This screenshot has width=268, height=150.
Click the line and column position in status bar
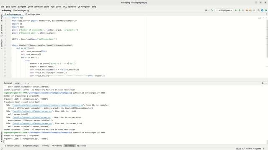point(238,149)
